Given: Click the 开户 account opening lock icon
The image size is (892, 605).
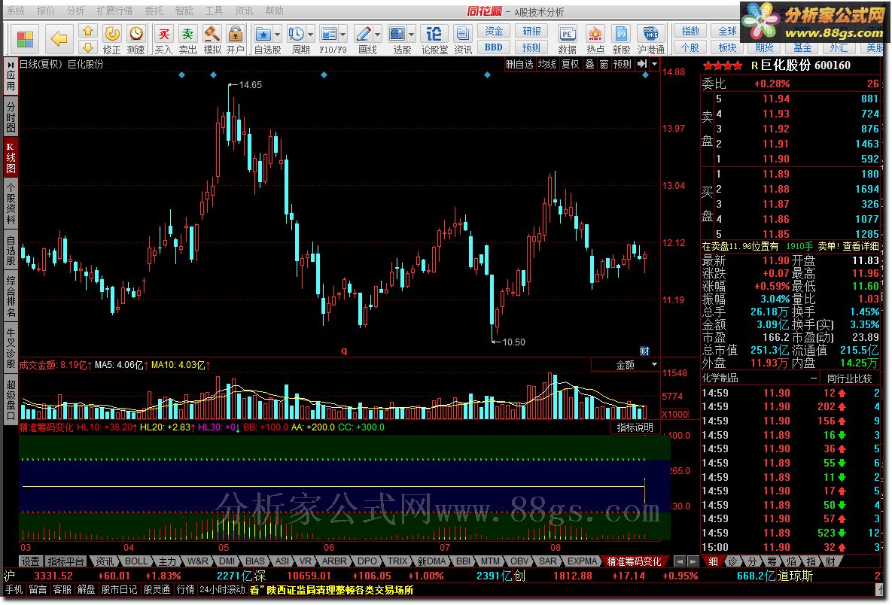Looking at the screenshot, I should [235, 39].
